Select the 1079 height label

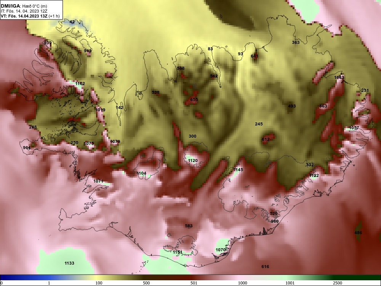point(115,141)
